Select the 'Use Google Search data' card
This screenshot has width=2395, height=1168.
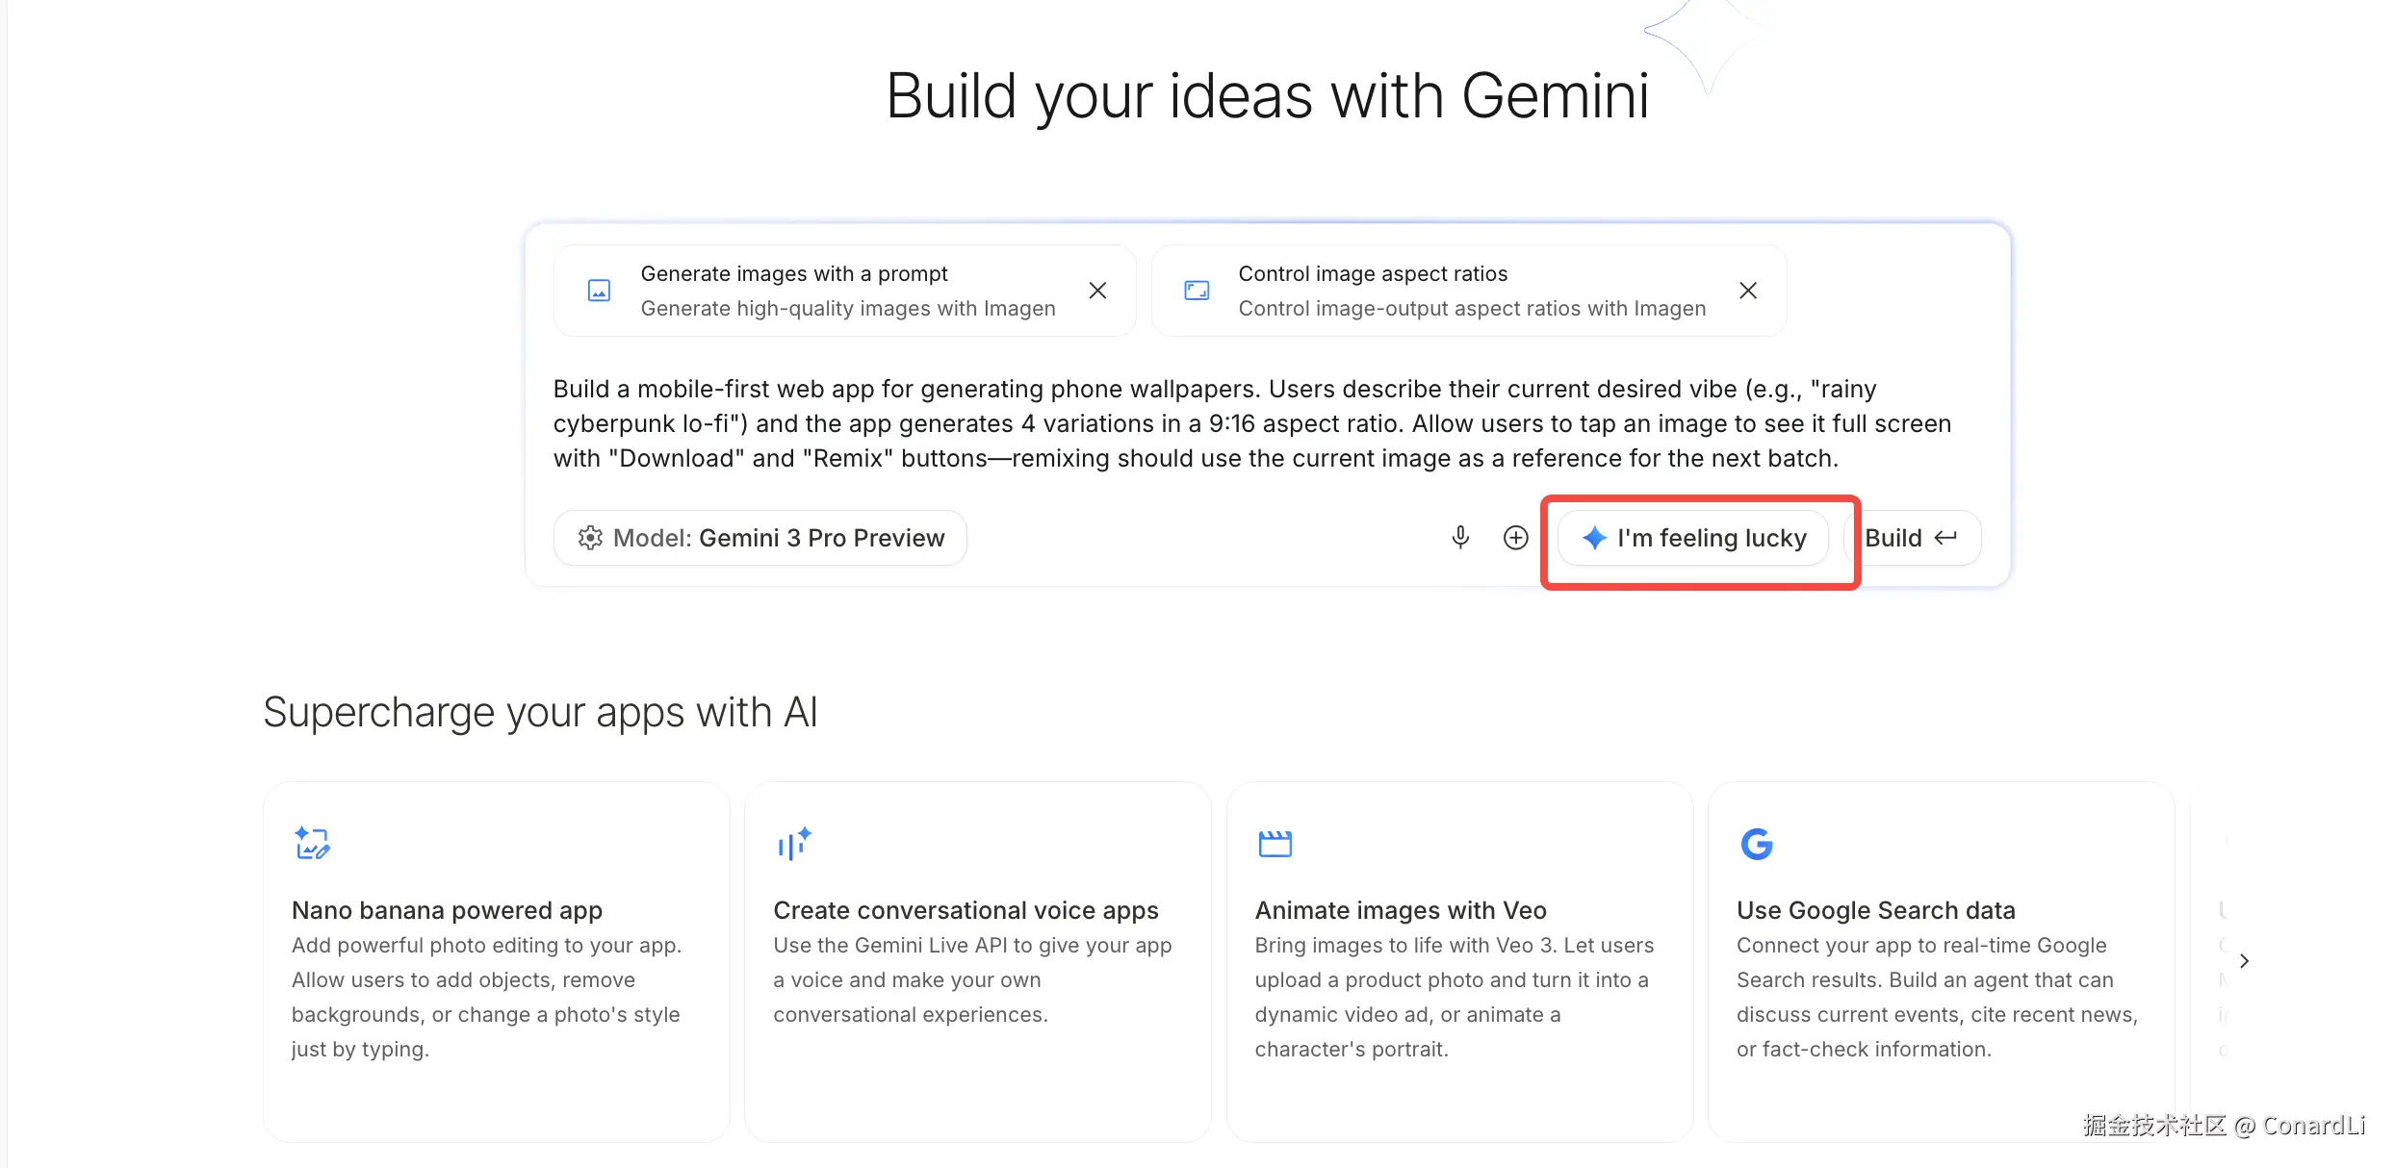pyautogui.click(x=1940, y=962)
